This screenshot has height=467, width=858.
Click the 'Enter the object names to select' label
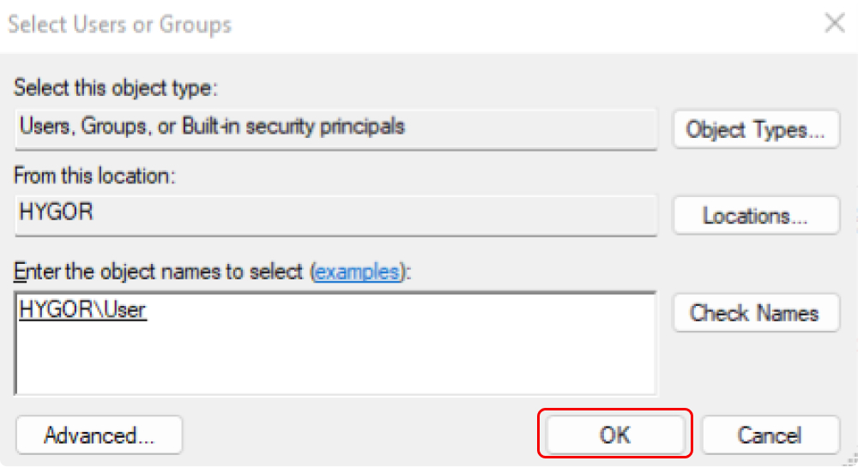point(160,272)
